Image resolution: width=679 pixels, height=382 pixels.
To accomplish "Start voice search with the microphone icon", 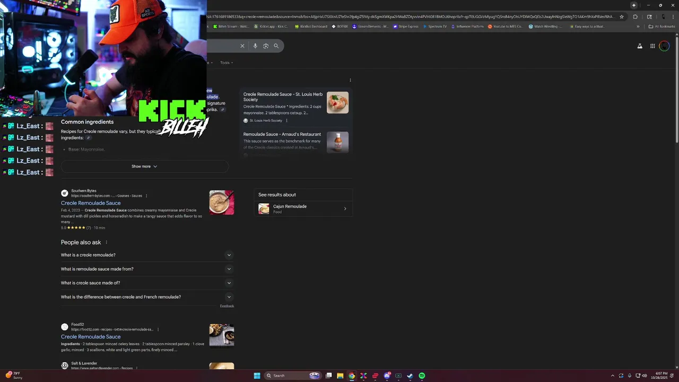I will tap(255, 46).
